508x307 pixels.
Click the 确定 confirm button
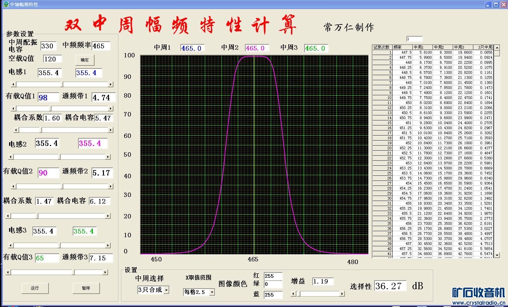[85, 60]
